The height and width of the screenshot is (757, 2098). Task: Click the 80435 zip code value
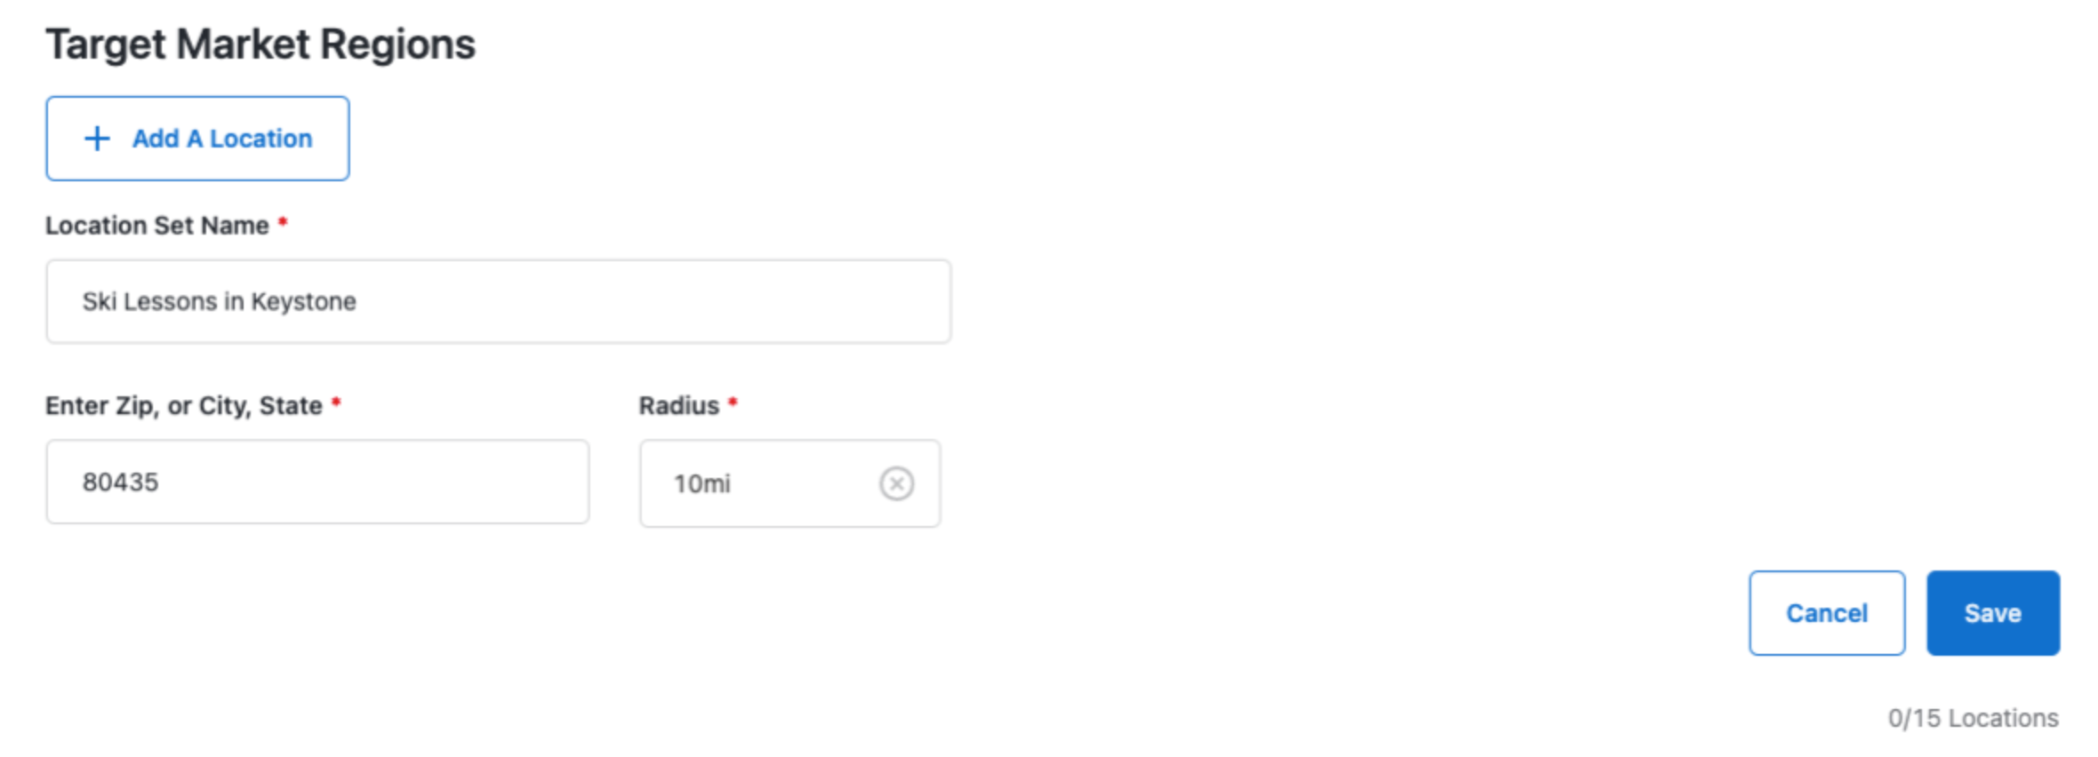(x=123, y=481)
